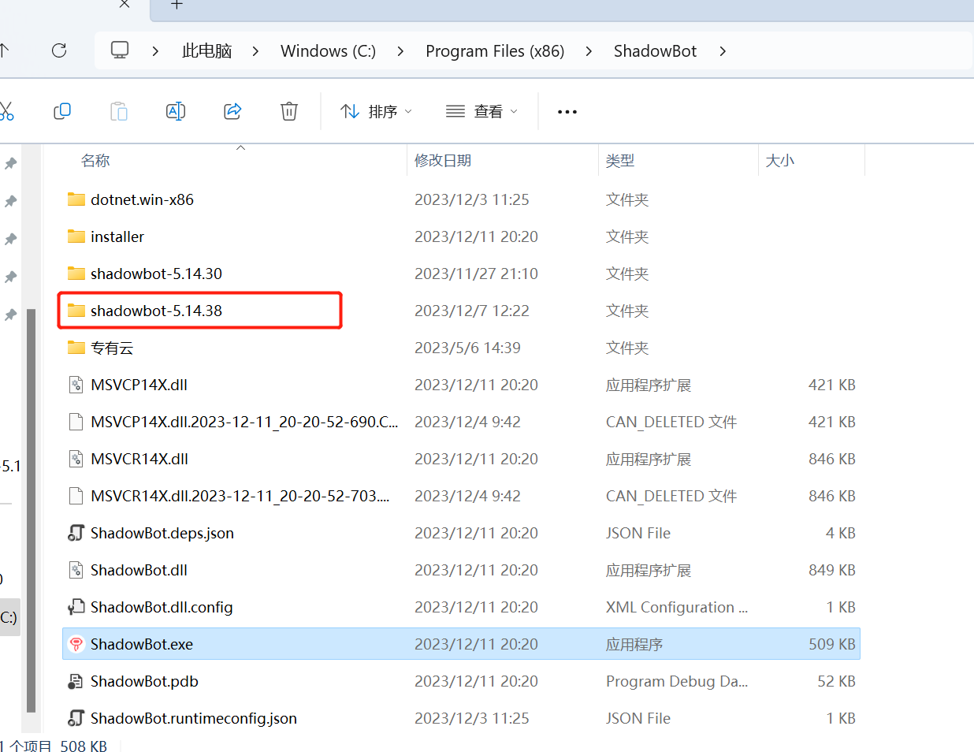Click the 52 KB size cell

[x=837, y=681]
